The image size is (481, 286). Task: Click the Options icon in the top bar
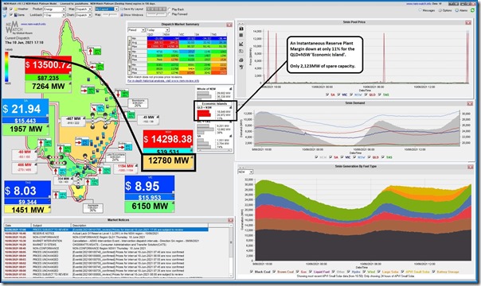pyautogui.click(x=445, y=10)
